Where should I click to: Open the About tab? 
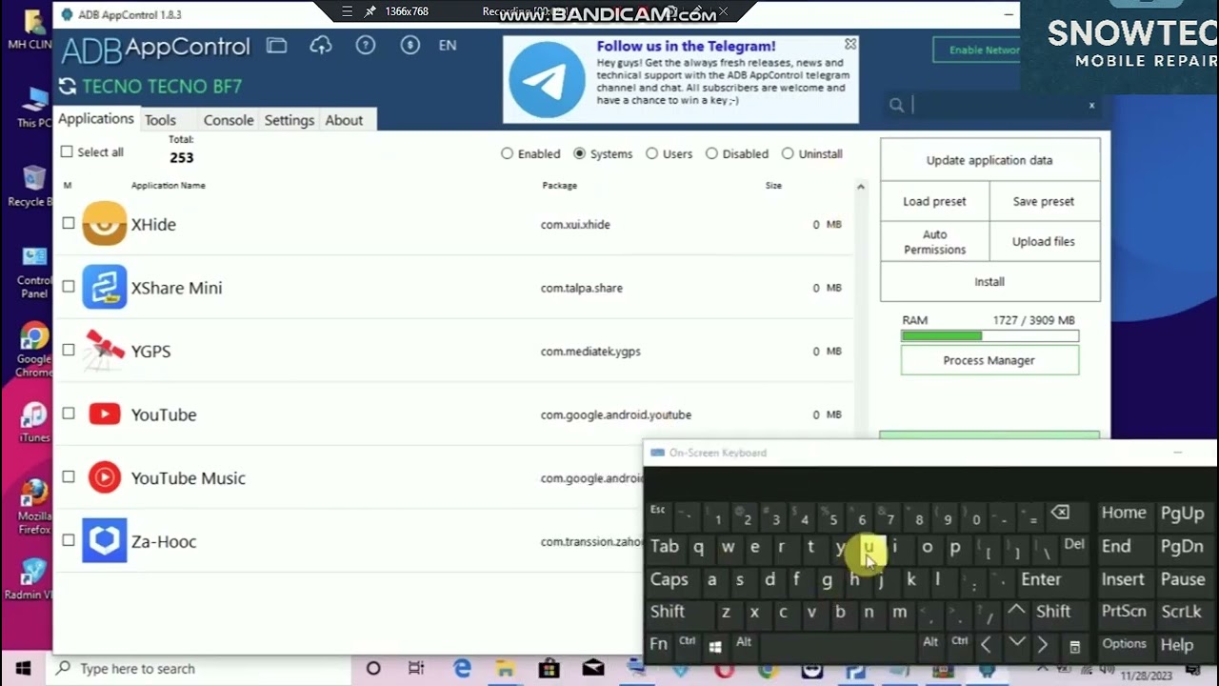pos(344,120)
